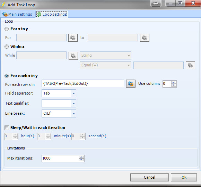Click variables gear icon beside the Equal value field

point(190,65)
